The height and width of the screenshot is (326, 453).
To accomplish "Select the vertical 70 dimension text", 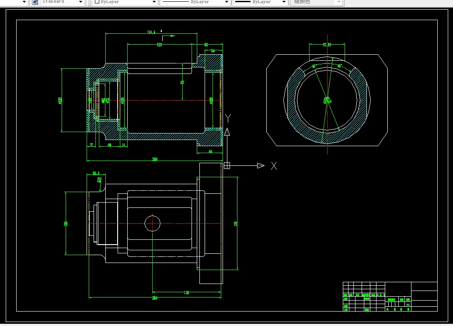I will coord(183,82).
